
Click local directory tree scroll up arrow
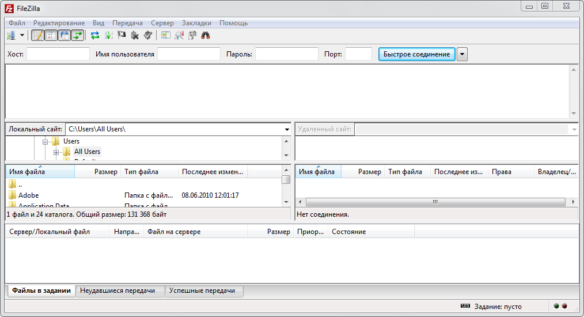click(x=286, y=141)
